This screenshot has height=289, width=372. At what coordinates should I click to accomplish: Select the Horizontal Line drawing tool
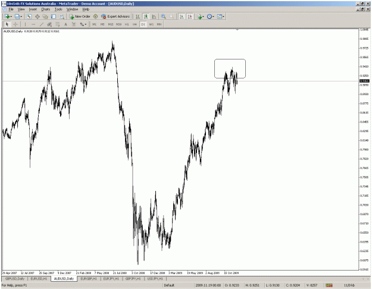33,24
